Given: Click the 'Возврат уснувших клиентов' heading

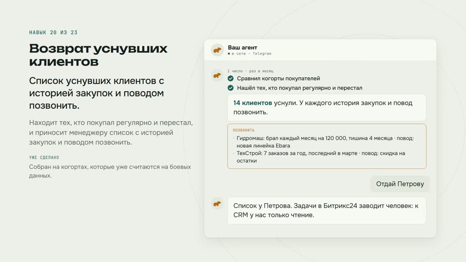Looking at the screenshot, I should tap(99, 55).
